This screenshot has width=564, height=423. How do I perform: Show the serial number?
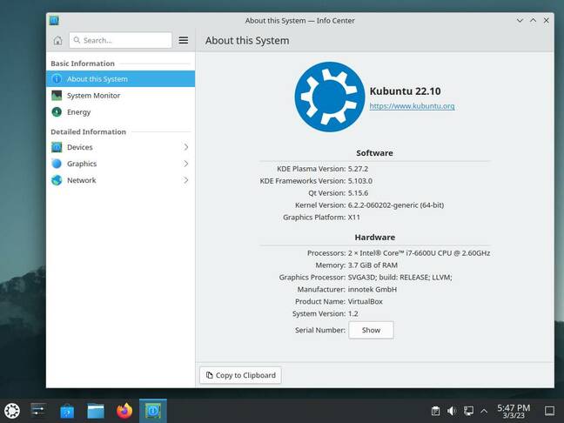click(371, 330)
